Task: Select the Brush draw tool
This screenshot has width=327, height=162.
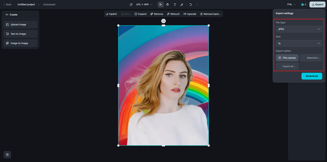Action: 182,5
